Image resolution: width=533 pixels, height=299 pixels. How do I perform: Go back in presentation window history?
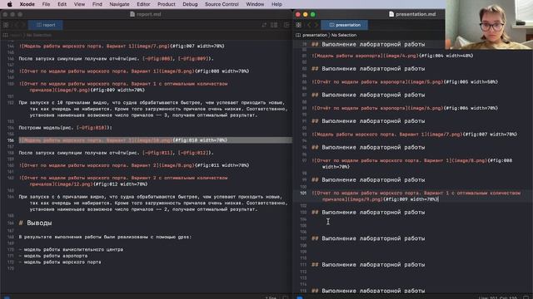[x=309, y=25]
